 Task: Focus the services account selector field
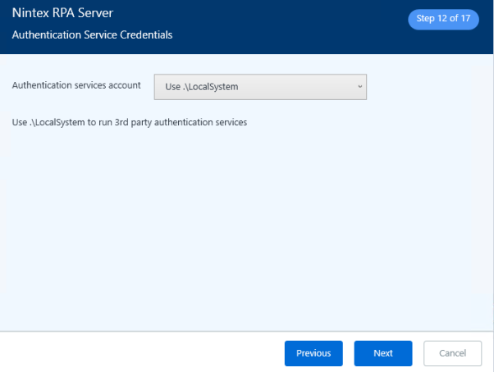(260, 86)
